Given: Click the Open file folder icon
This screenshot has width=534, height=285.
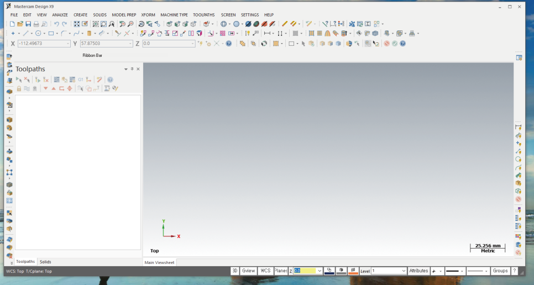Looking at the screenshot, I should [x=20, y=24].
